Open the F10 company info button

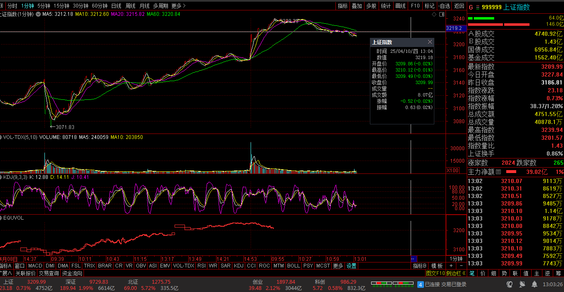coord(415,6)
